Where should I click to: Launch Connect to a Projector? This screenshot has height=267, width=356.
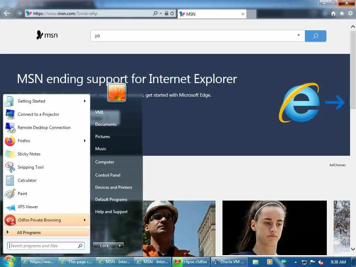47,114
